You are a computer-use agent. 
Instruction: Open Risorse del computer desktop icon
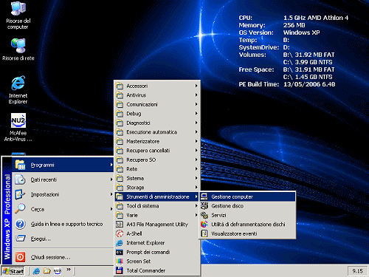18,16
